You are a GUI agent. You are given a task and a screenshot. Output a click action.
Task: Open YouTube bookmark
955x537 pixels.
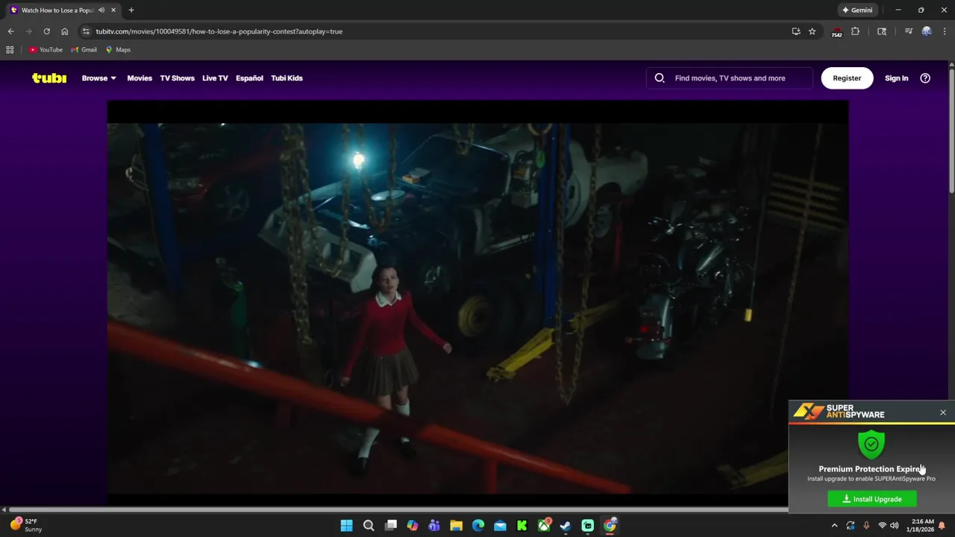pyautogui.click(x=46, y=50)
